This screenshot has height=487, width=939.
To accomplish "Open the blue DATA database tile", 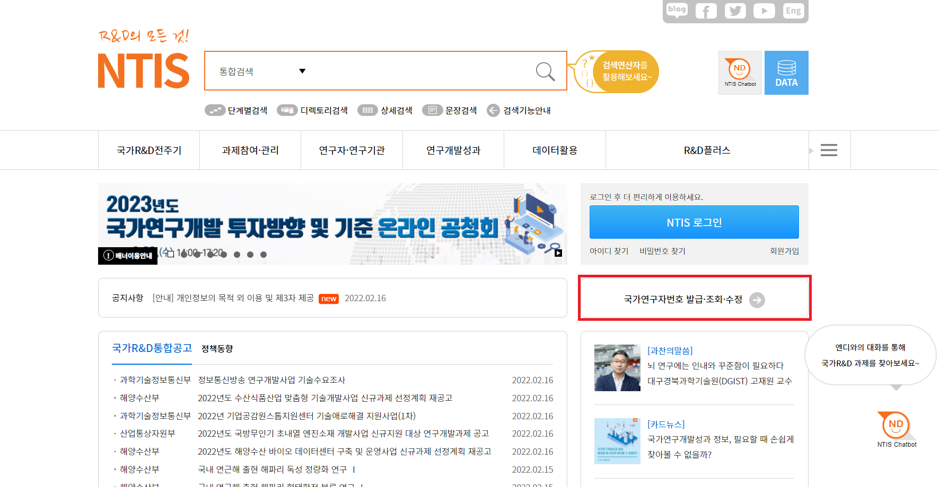I will pyautogui.click(x=786, y=73).
